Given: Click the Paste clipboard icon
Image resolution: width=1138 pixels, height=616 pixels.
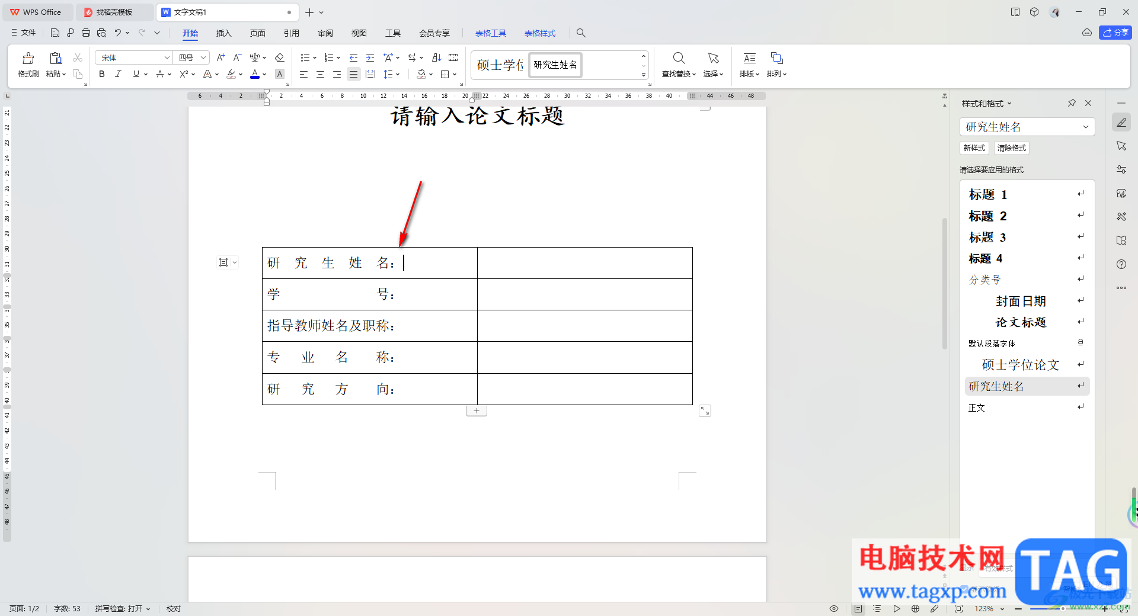Looking at the screenshot, I should tap(56, 58).
